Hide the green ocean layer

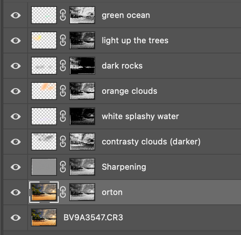point(16,15)
